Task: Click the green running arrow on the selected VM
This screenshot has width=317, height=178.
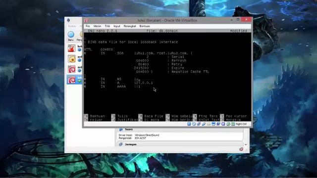Action: click(79, 81)
